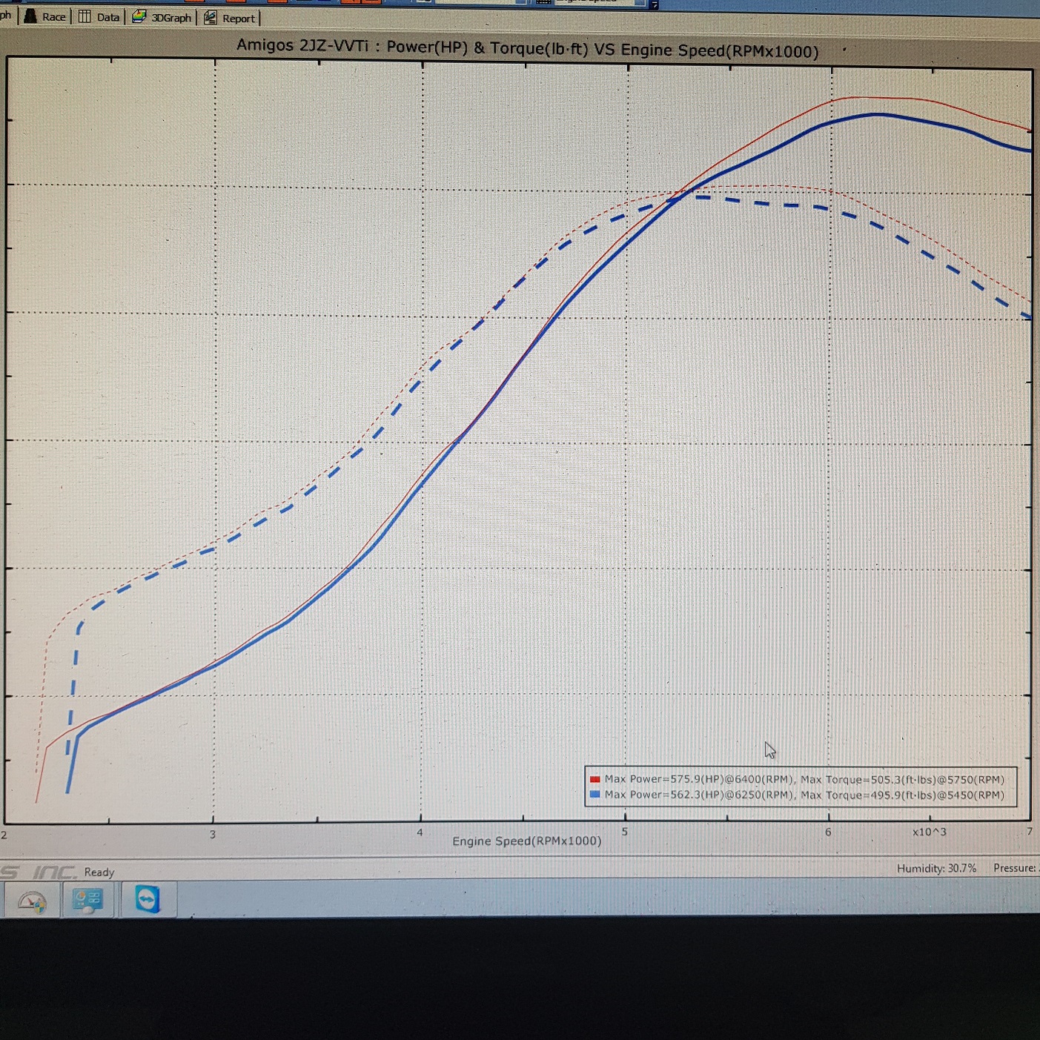Screen dimensions: 1040x1040
Task: Open the Control Panel taskbar icon
Action: coord(87,900)
